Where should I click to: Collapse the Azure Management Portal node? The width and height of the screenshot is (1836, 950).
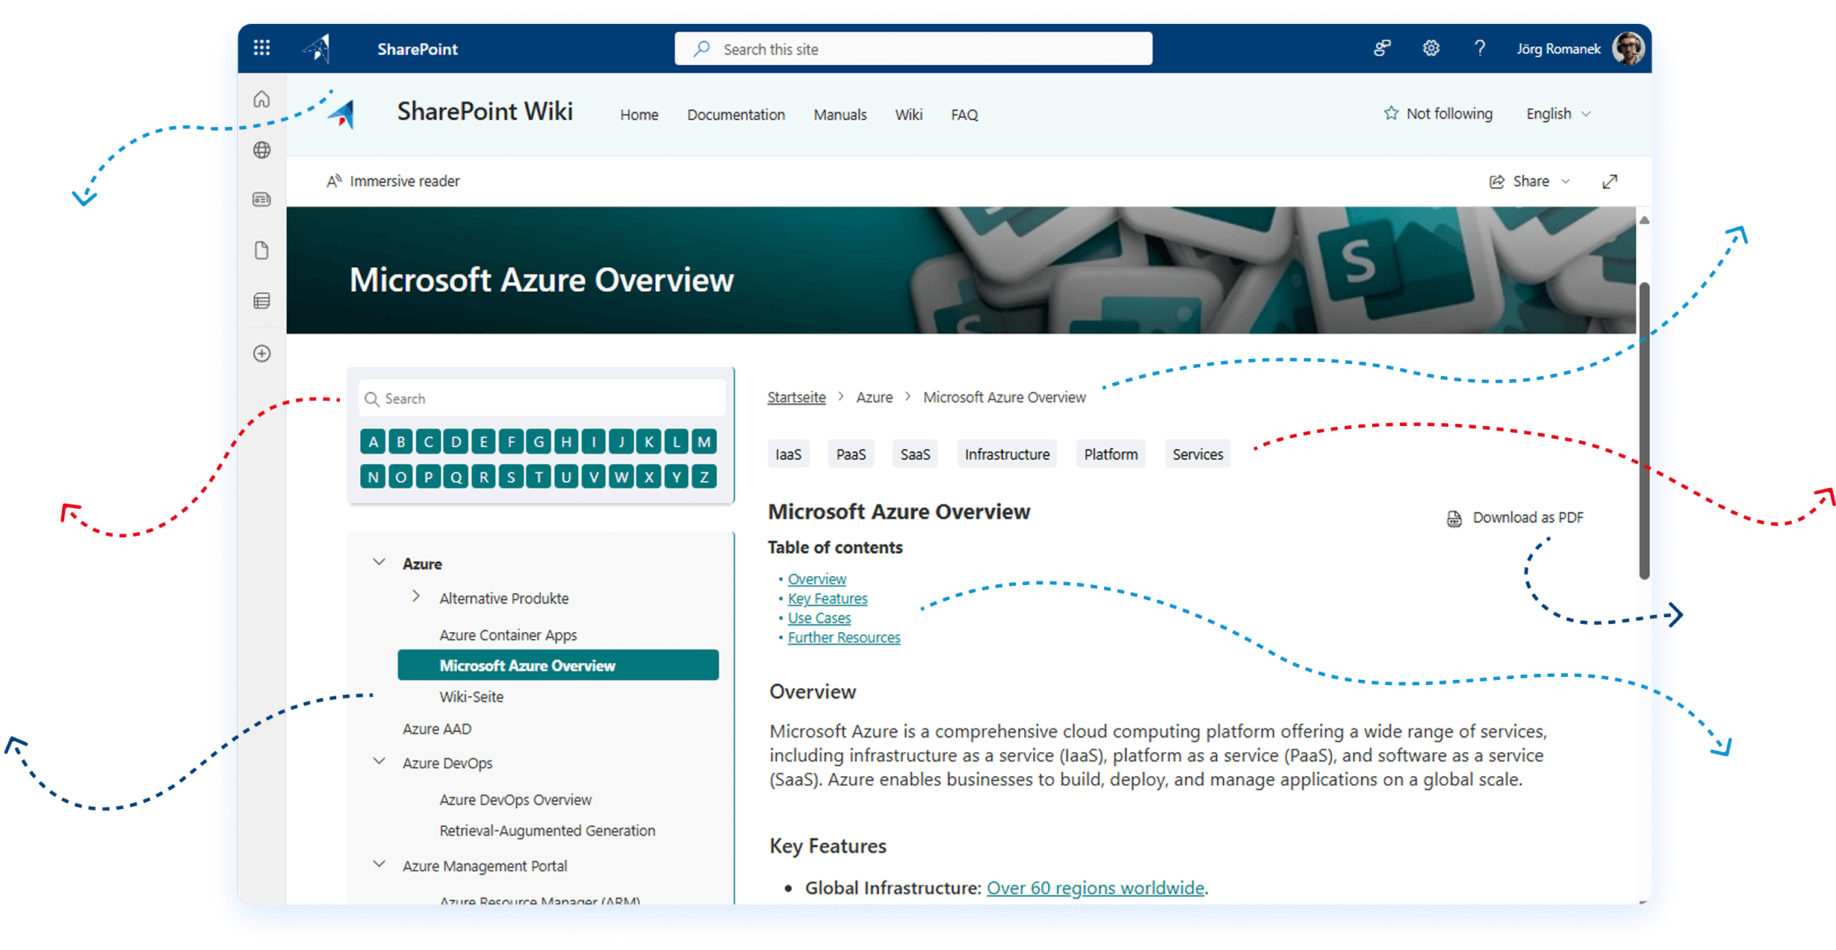click(x=379, y=865)
